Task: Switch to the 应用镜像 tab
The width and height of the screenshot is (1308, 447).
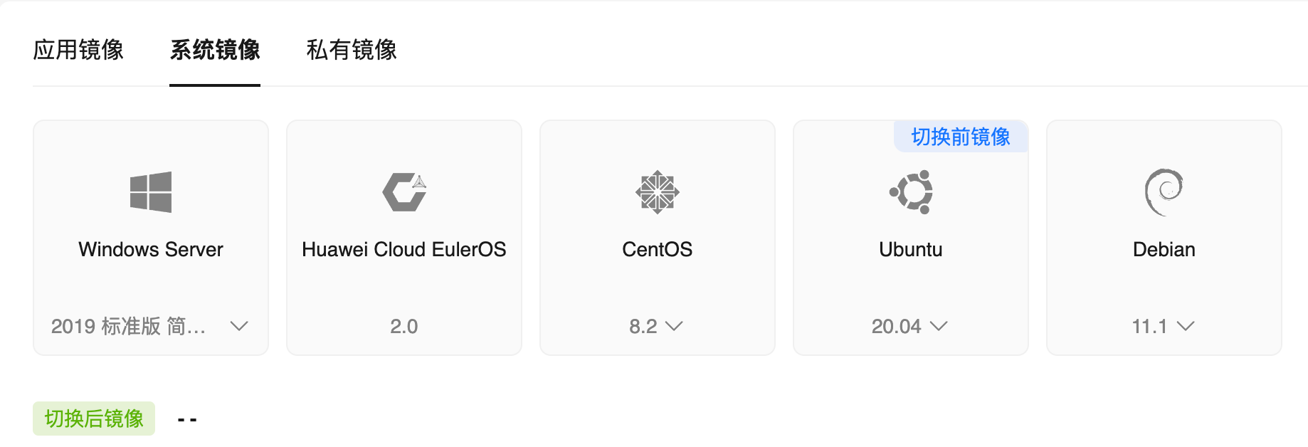Action: (x=78, y=50)
